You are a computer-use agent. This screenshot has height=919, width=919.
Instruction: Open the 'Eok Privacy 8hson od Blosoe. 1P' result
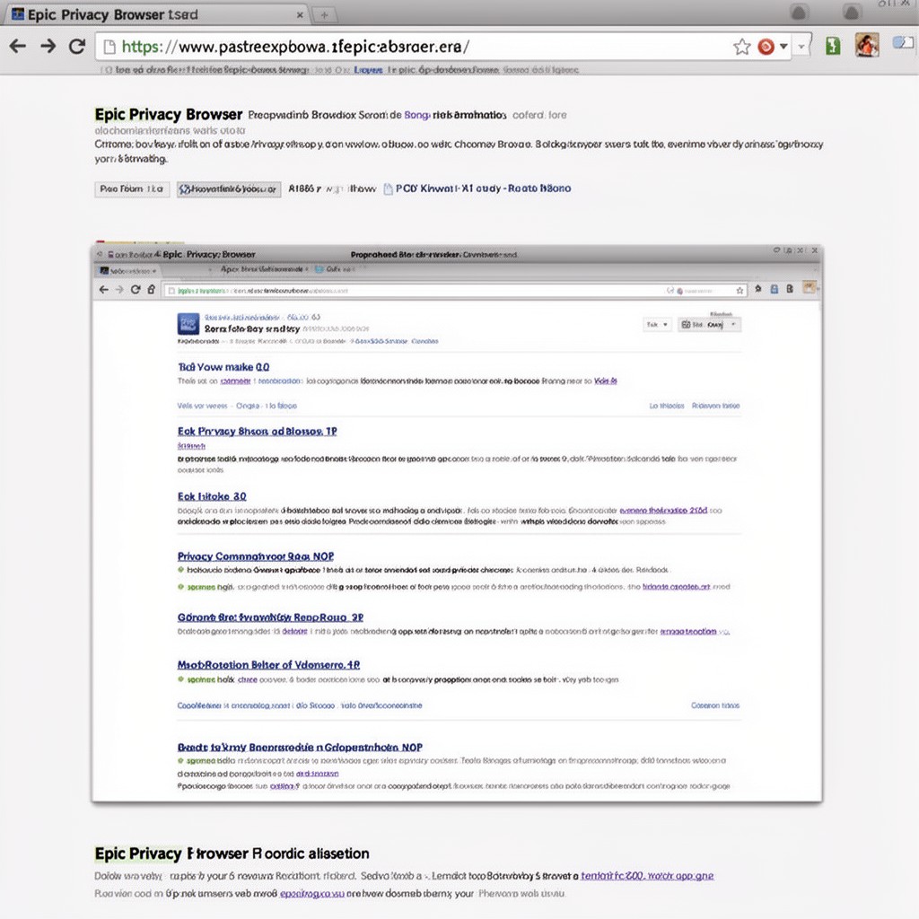pos(258,432)
